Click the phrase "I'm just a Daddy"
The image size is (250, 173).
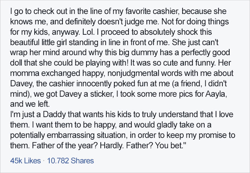[38, 115]
